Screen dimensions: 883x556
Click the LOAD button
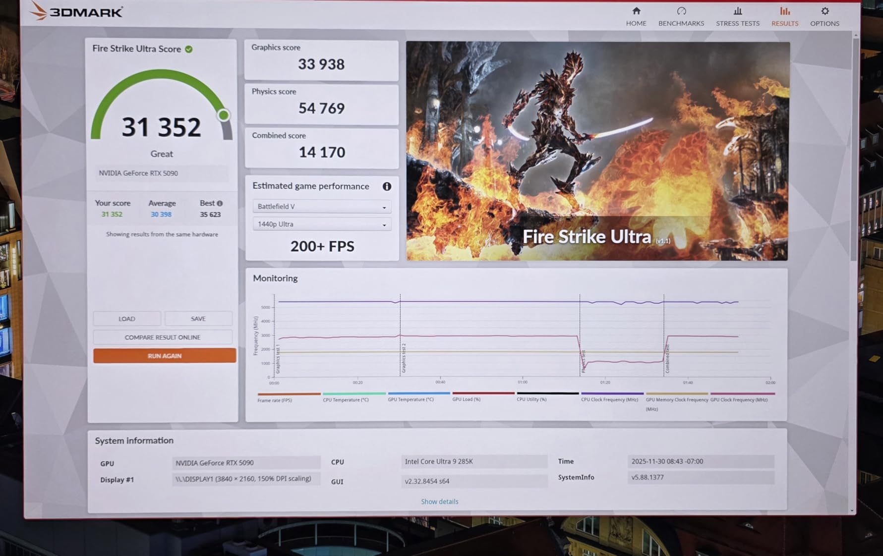[x=127, y=319]
